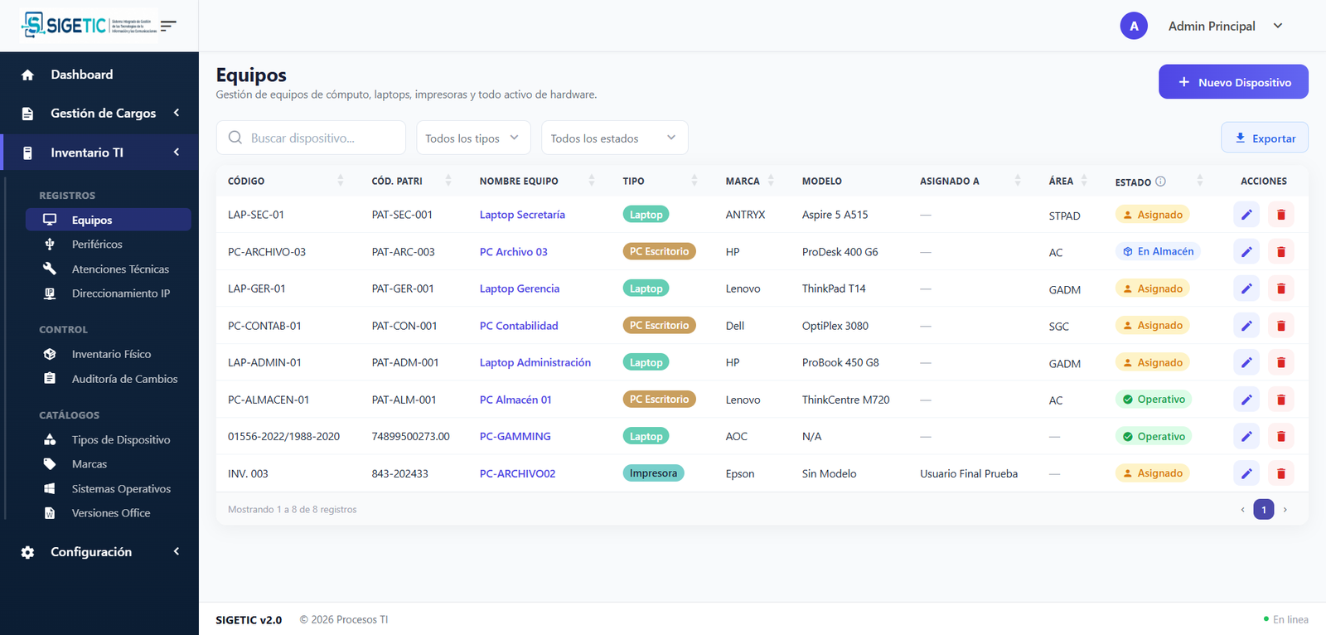
Task: Click the Nuevo Dispositivo button
Action: click(x=1233, y=82)
